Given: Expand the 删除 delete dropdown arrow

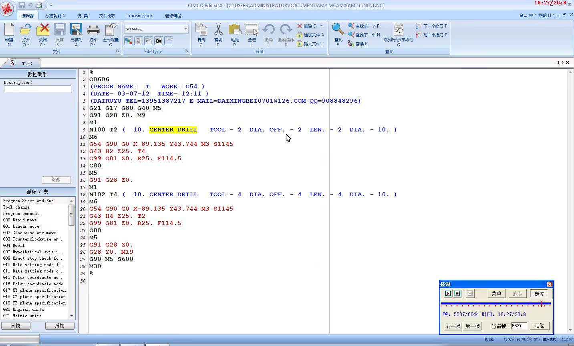Looking at the screenshot, I should coord(321,26).
